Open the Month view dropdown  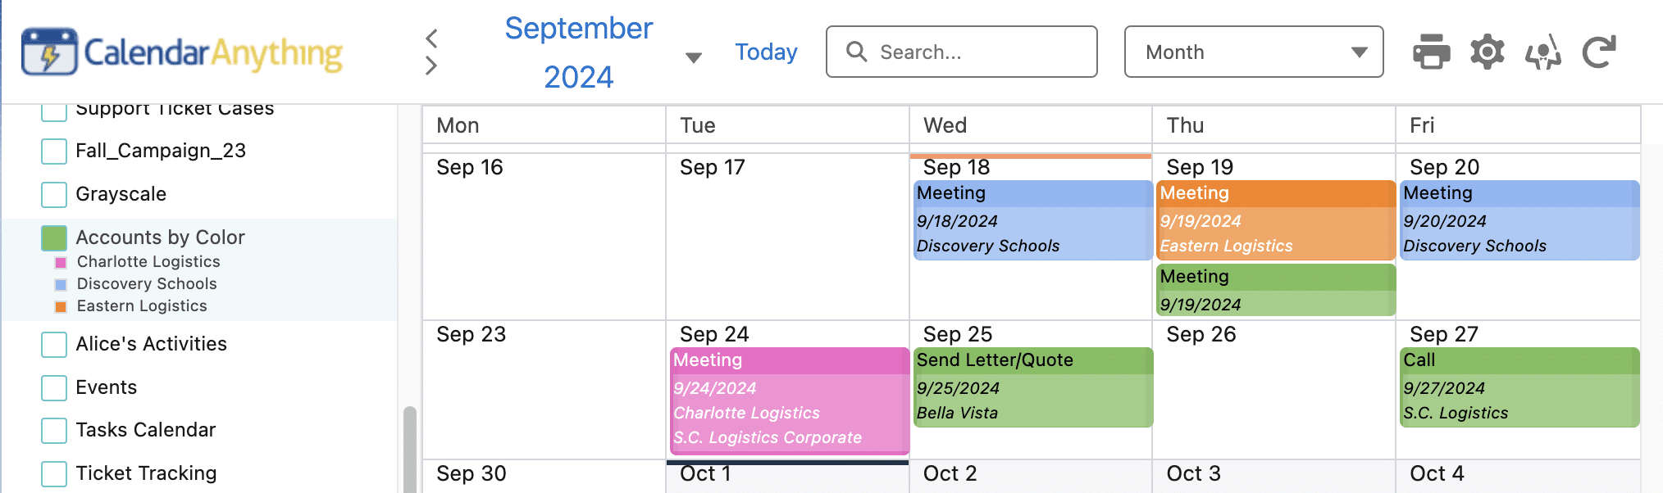(1253, 52)
